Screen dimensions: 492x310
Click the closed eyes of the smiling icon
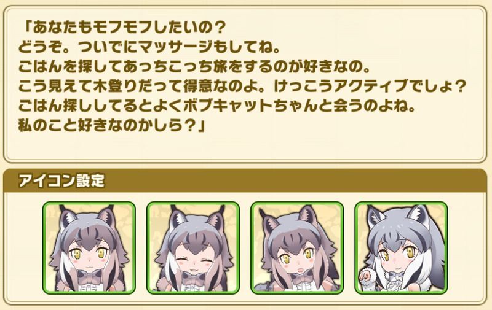pos(193,253)
